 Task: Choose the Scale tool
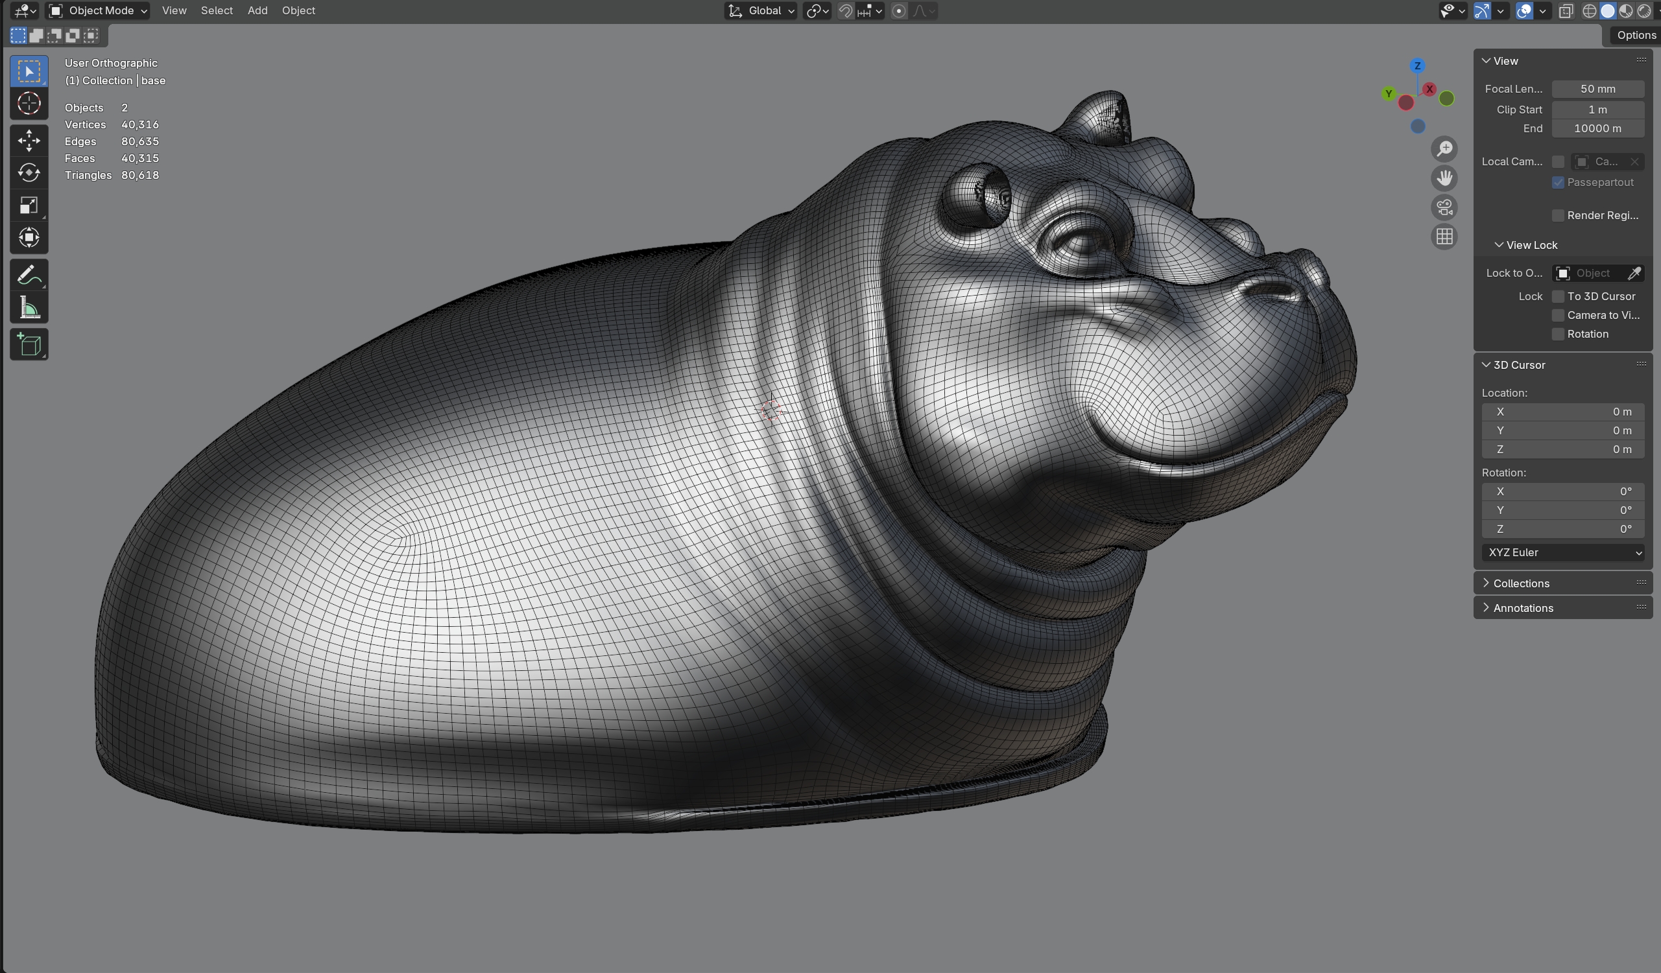(x=29, y=205)
